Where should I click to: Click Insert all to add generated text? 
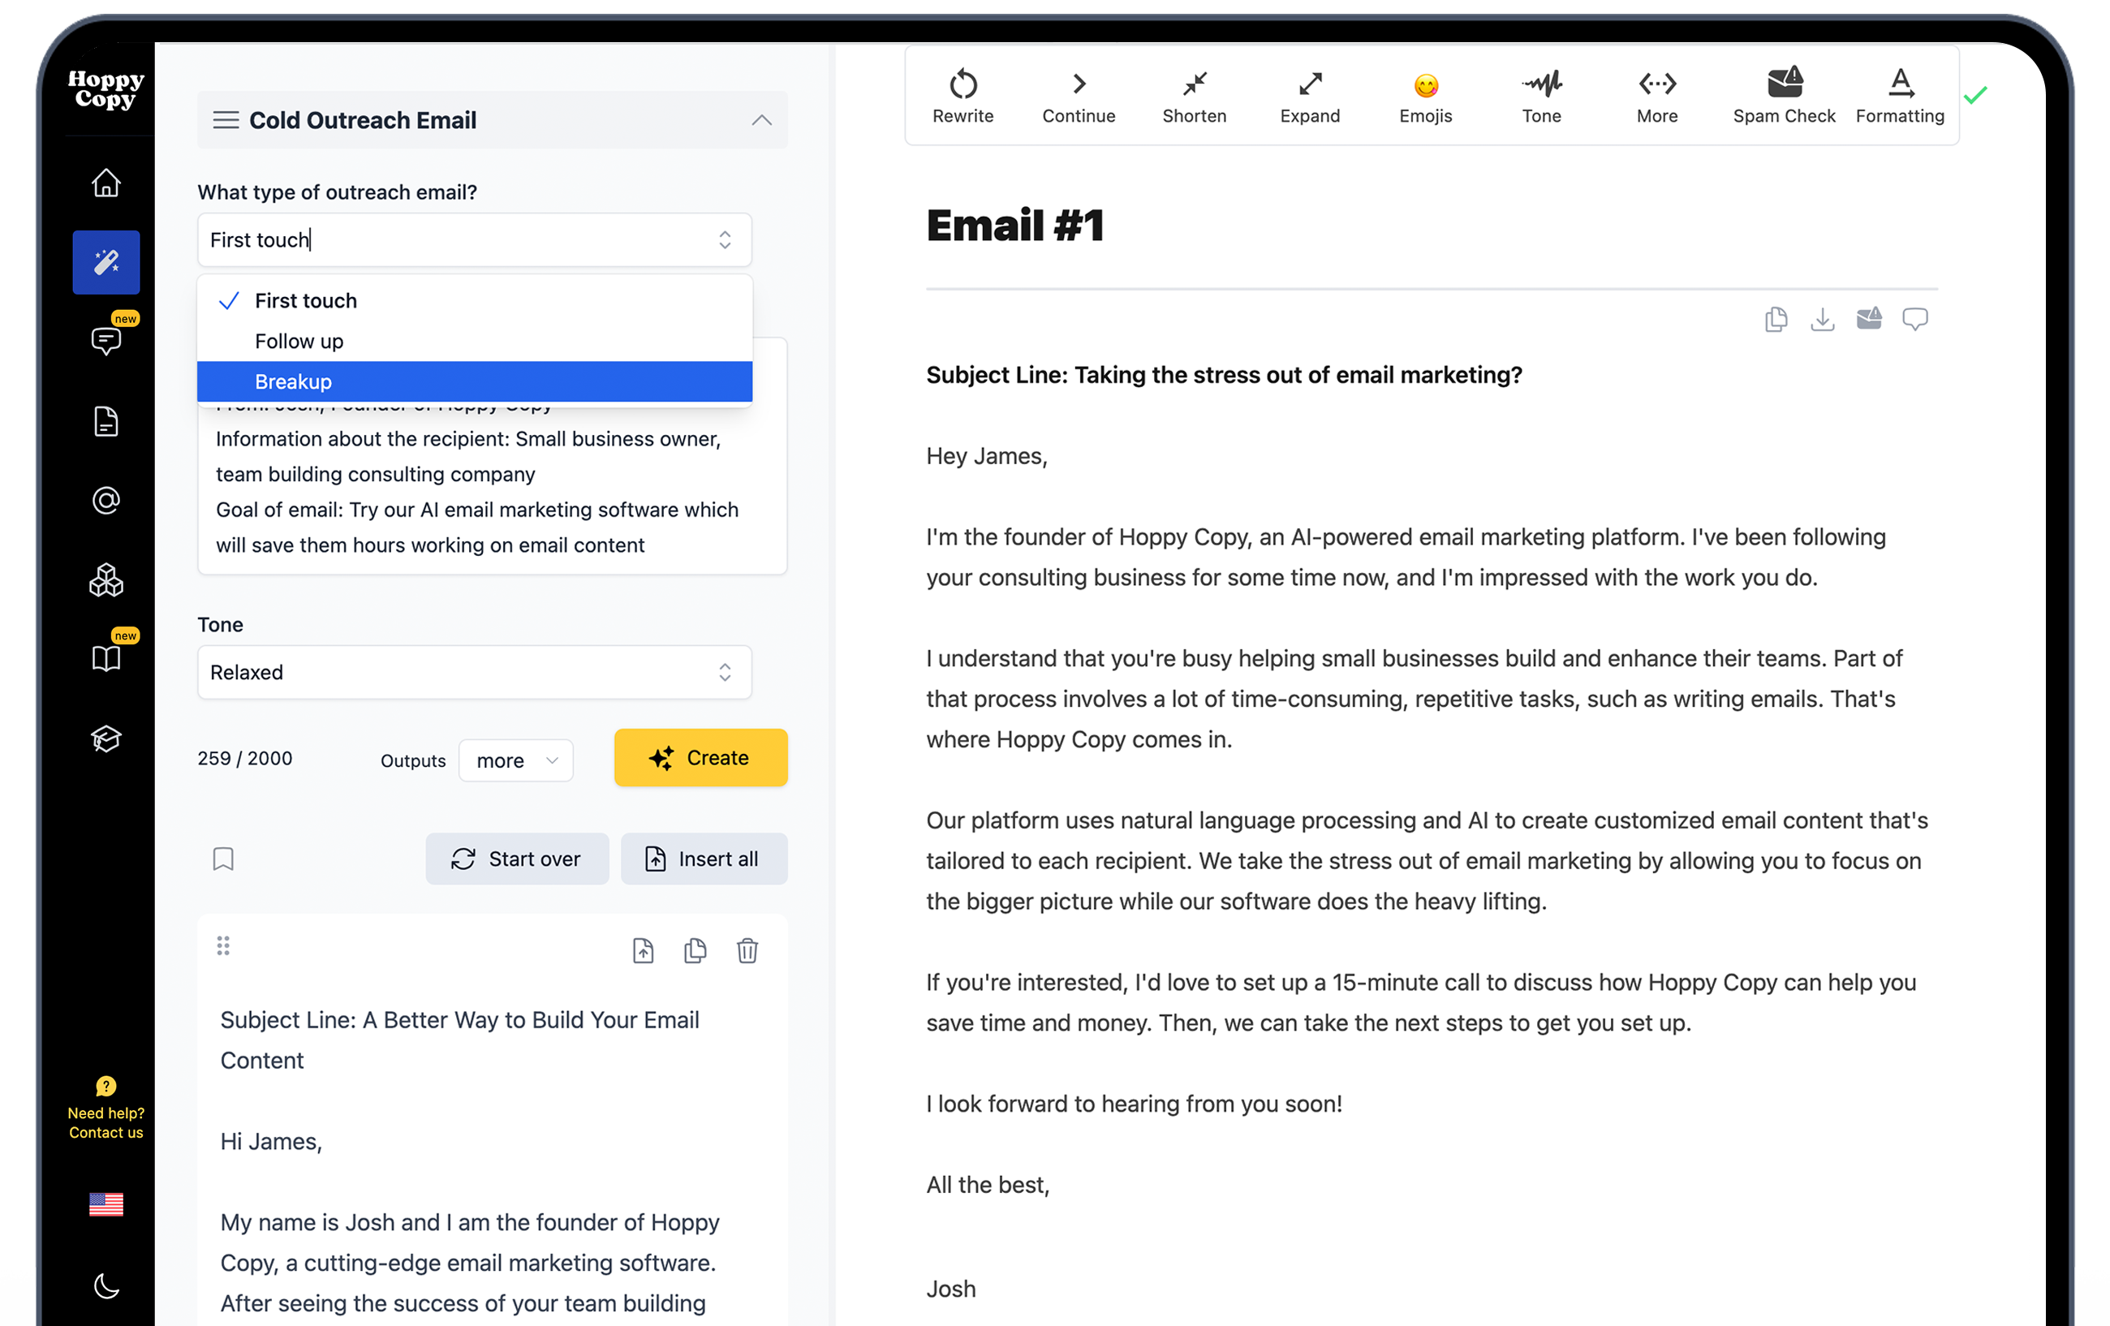coord(704,858)
